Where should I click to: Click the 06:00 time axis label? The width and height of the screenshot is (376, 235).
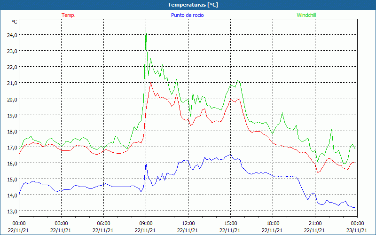coord(103,223)
